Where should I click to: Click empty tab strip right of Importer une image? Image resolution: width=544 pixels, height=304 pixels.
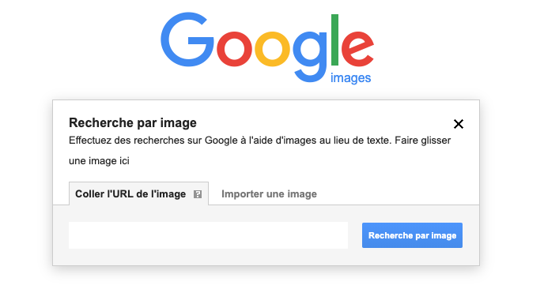pos(399,193)
